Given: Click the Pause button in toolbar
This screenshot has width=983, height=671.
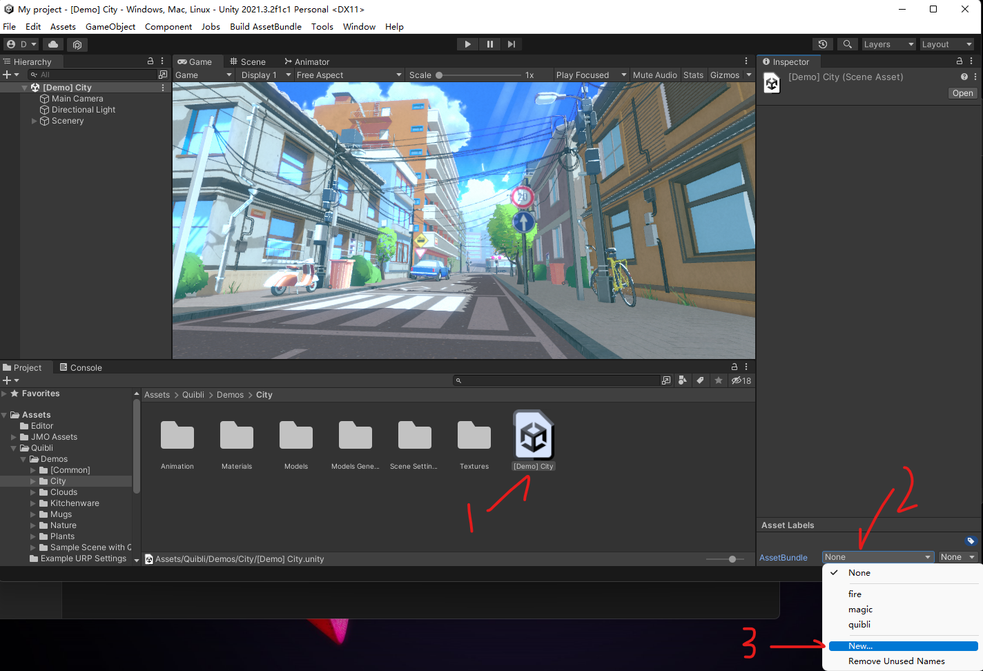Looking at the screenshot, I should coord(489,44).
